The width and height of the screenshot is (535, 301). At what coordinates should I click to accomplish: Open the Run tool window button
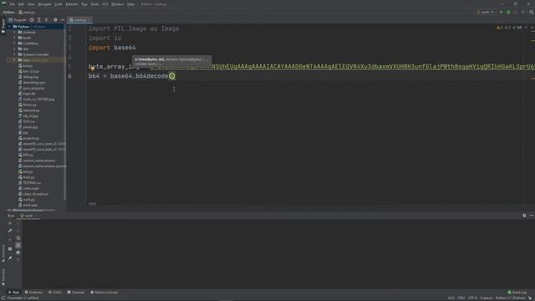(x=14, y=293)
